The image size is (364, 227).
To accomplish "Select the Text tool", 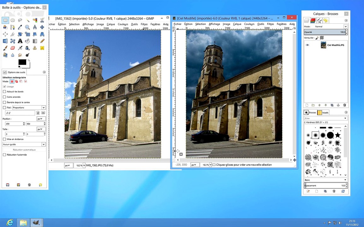I will tap(20, 41).
